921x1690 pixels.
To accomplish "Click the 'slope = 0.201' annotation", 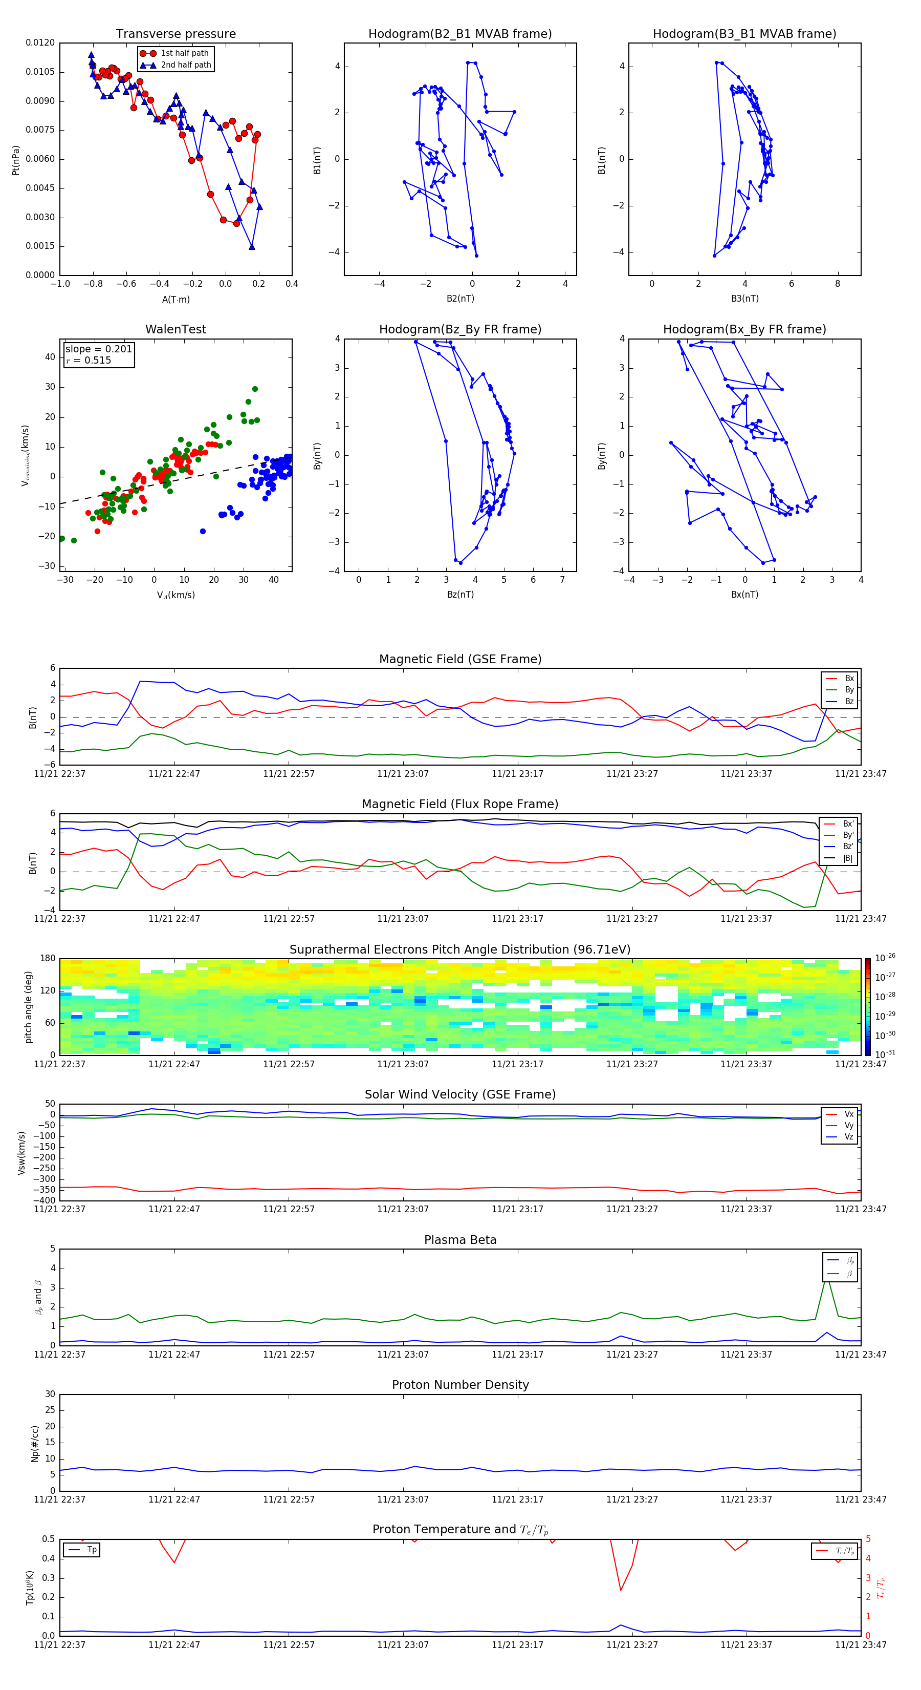I will pos(98,349).
